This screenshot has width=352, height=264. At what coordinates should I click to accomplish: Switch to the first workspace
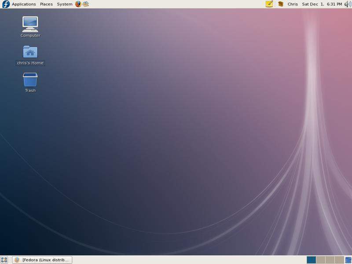click(311, 260)
